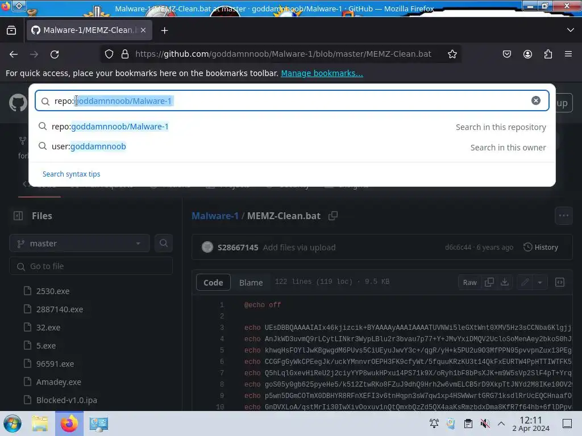This screenshot has height=436, width=582.
Task: Open the notifications bell tray icon
Action: tap(434, 424)
